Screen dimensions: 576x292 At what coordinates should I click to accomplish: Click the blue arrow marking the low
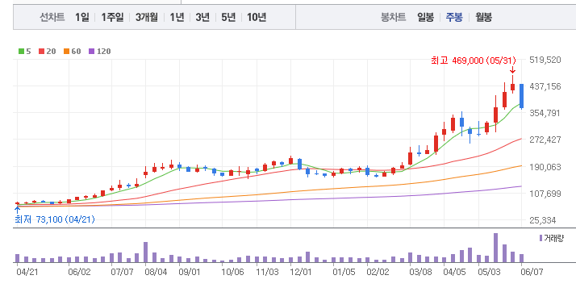[x=17, y=210]
